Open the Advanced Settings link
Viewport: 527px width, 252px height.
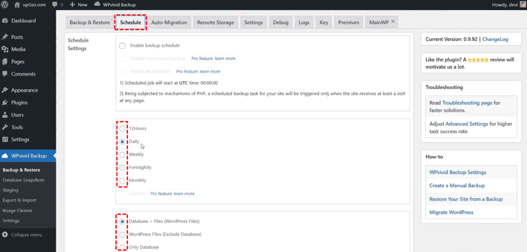point(466,124)
